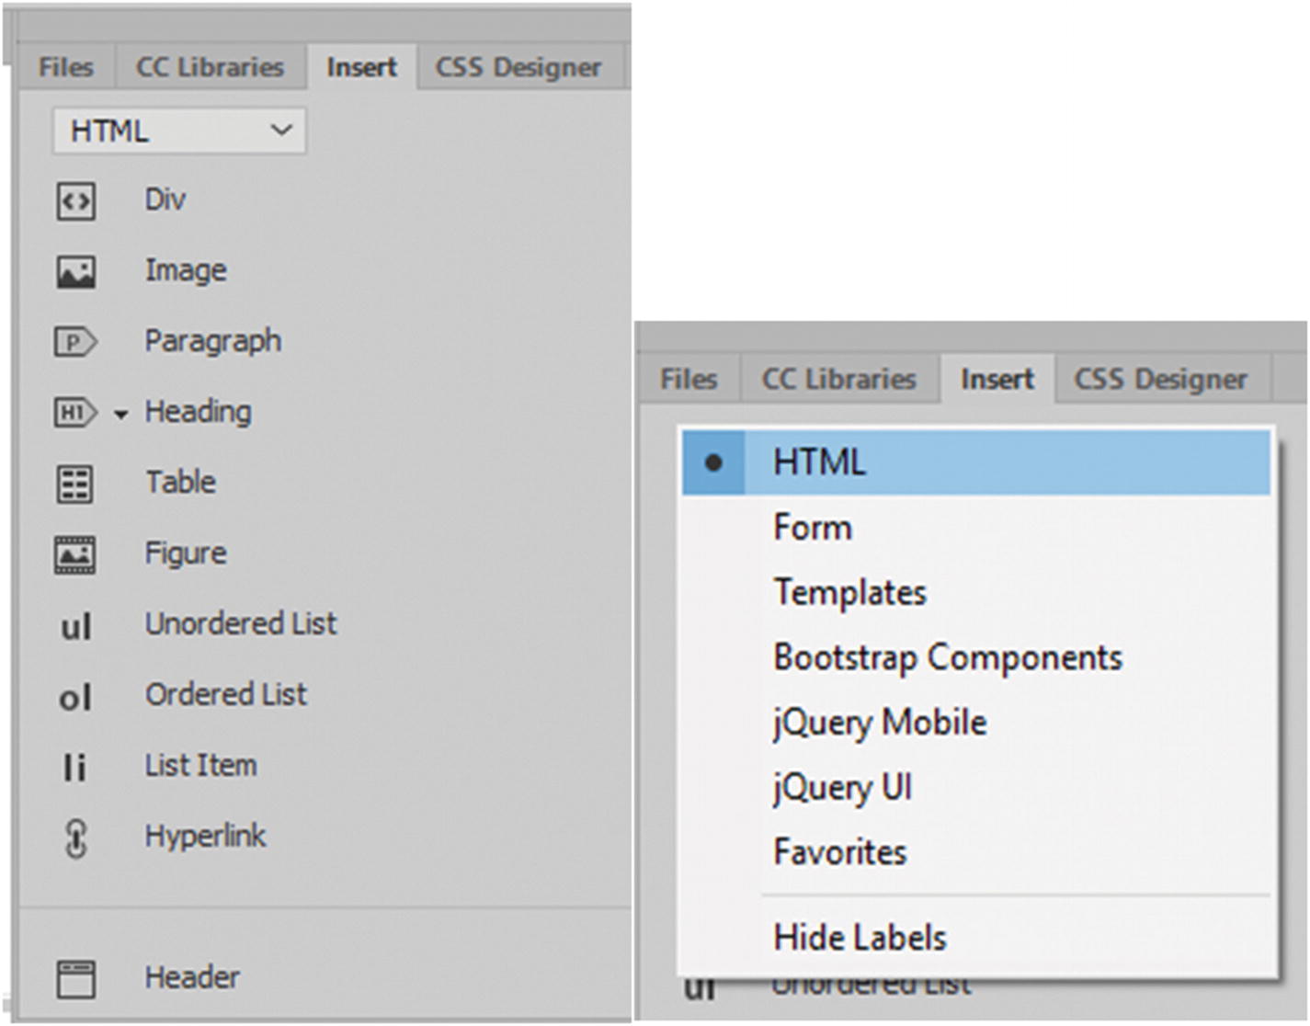Open the CC Libraries tab in left panel
This screenshot has width=1310, height=1026.
pos(210,67)
